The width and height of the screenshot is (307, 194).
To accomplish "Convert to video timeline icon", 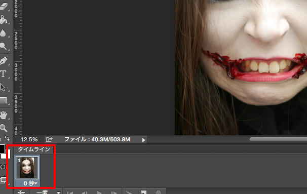I will coord(21,192).
